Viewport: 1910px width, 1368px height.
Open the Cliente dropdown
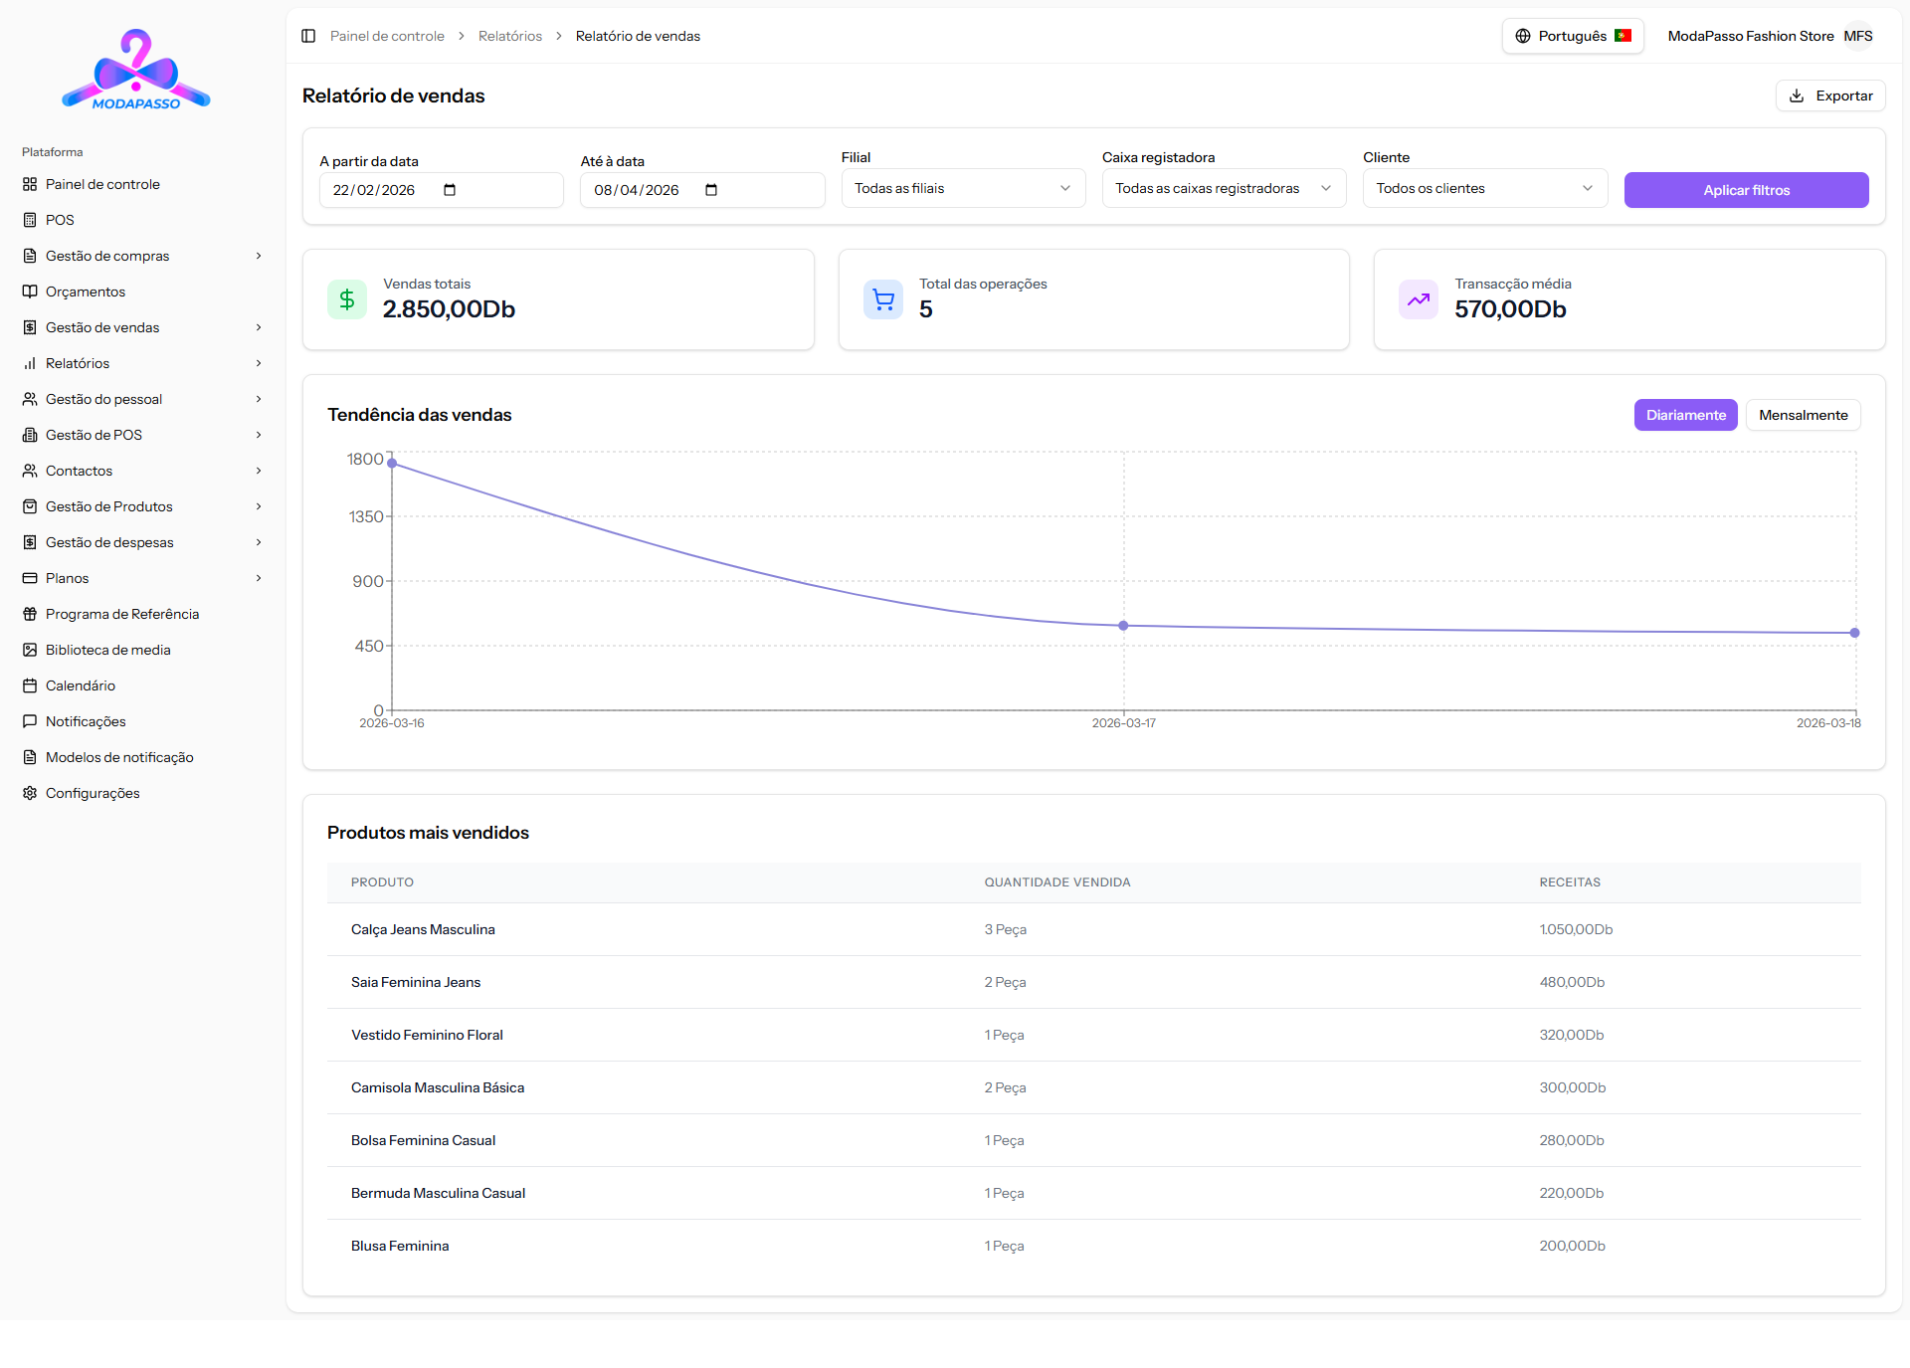tap(1484, 188)
